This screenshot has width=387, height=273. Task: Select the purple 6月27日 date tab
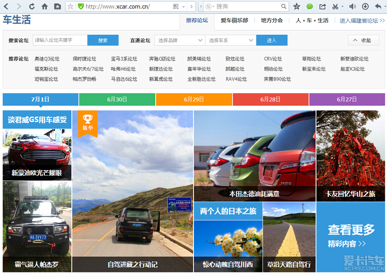(347, 99)
